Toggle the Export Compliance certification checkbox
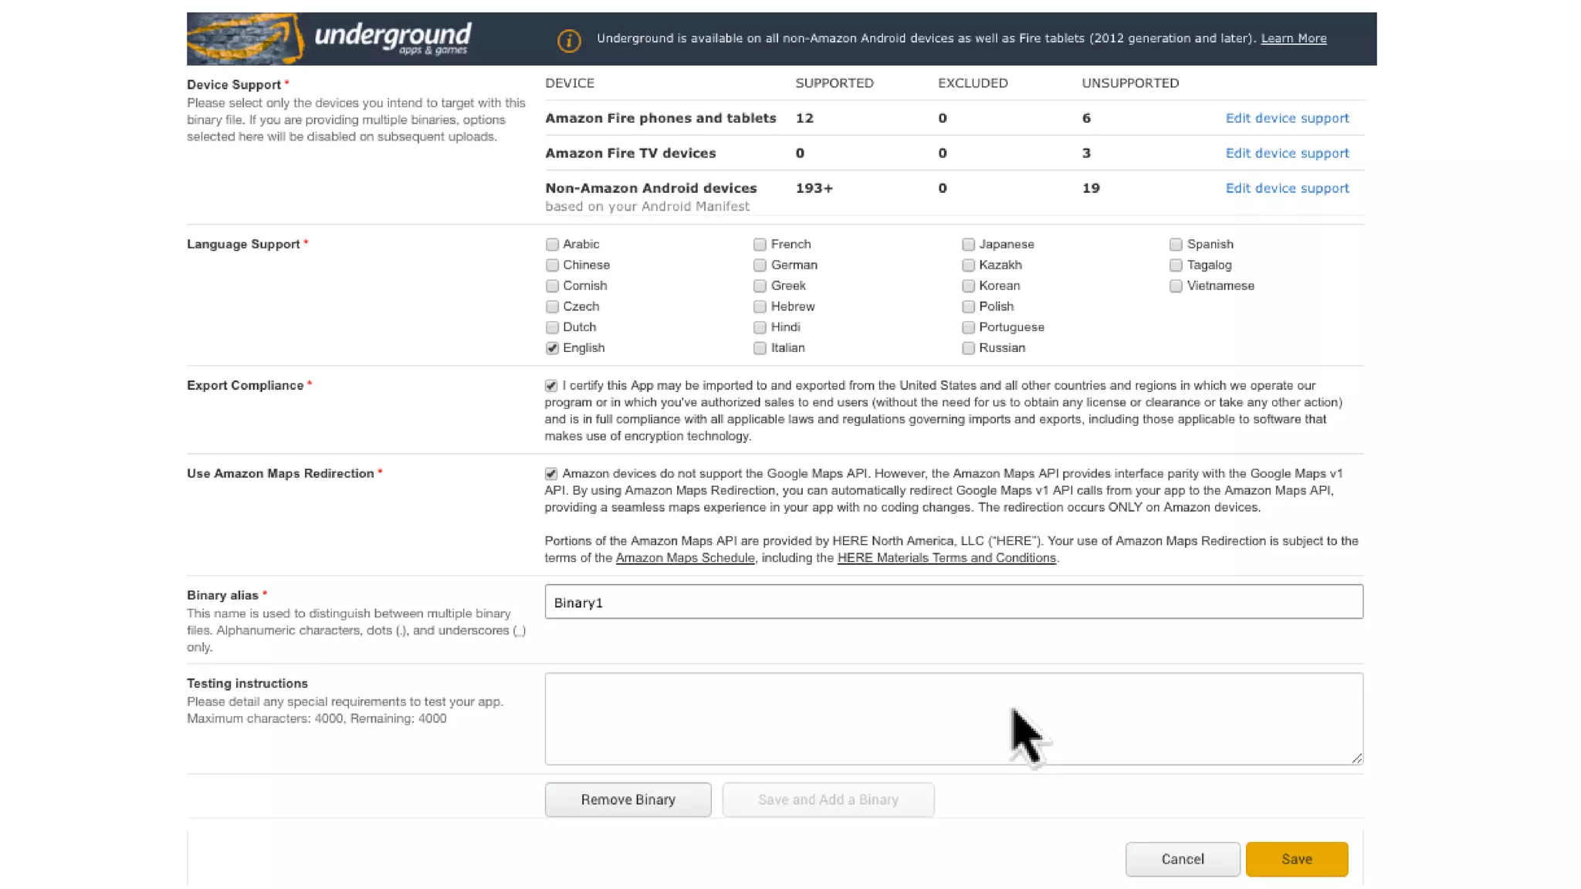This screenshot has height=889, width=1581. tap(550, 386)
